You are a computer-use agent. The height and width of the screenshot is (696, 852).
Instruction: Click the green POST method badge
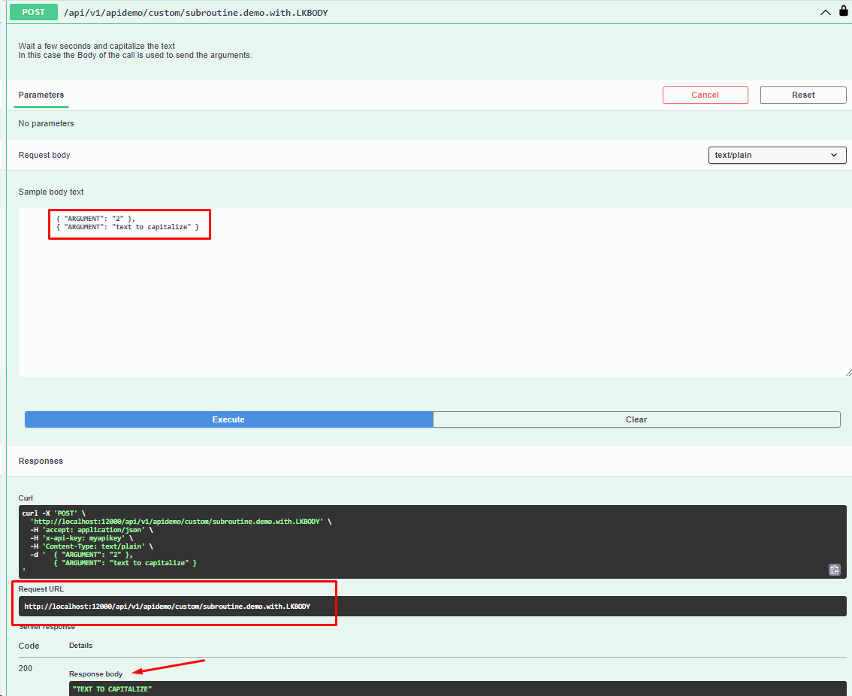pyautogui.click(x=34, y=12)
